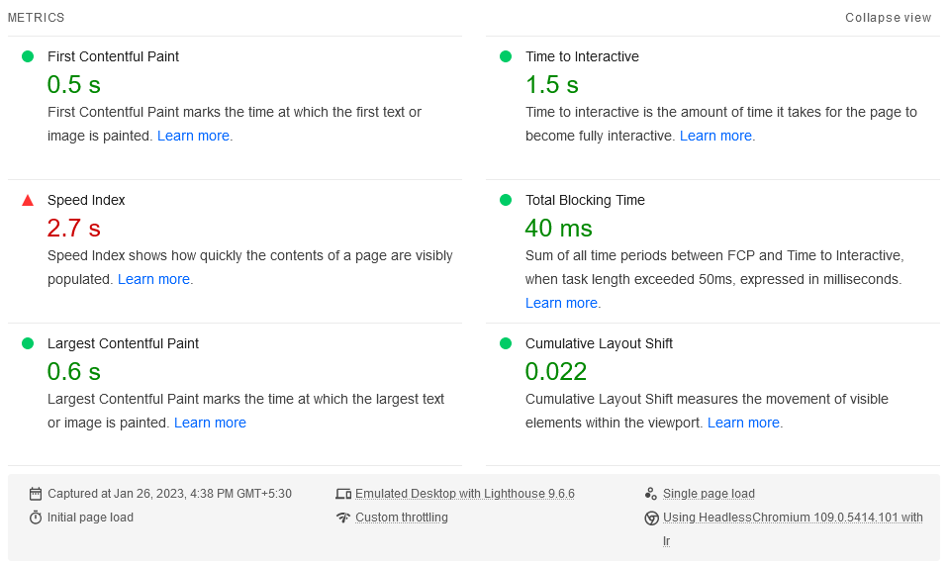Click the green dot beside First Contentful Paint

click(28, 56)
